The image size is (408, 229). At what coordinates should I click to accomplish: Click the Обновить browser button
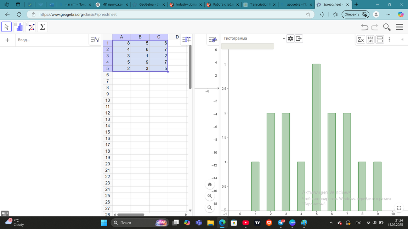click(x=355, y=14)
